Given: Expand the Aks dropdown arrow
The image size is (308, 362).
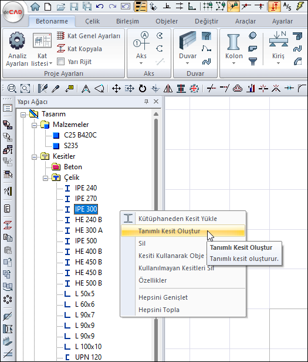Looking at the screenshot, I should click(x=141, y=63).
